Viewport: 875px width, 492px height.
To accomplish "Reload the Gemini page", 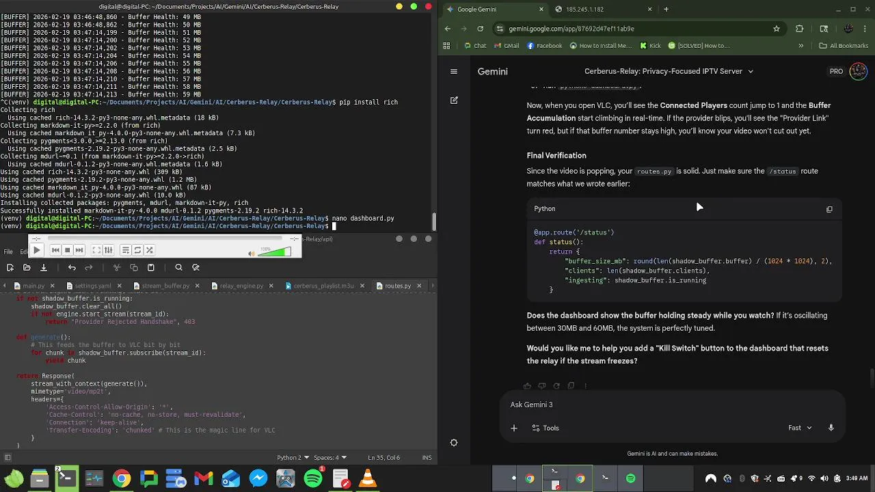I will [x=481, y=29].
